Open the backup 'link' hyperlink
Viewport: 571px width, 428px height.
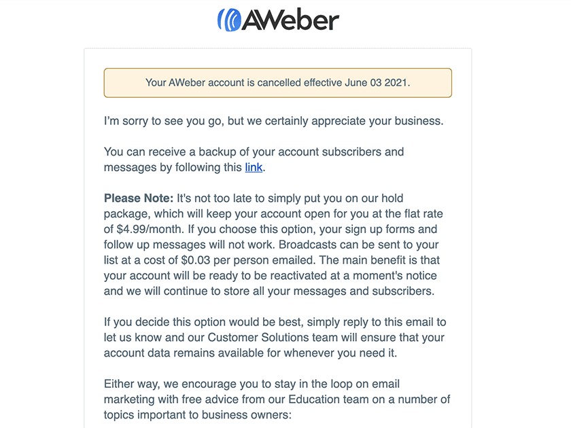(x=254, y=167)
